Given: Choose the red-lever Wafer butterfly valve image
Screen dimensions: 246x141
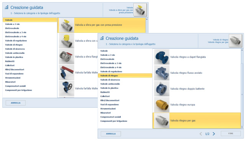Looking at the screenshot, I should 67,73.
